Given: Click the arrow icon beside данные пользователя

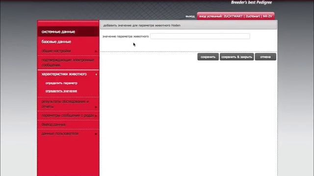Looking at the screenshot, I should pyautogui.click(x=96, y=134).
